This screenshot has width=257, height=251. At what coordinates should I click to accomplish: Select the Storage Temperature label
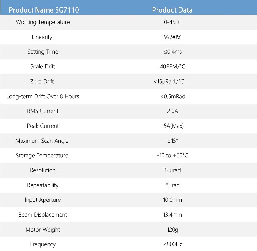click(x=42, y=156)
